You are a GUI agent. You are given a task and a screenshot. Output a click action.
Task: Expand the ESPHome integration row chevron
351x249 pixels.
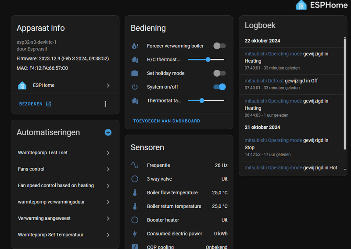click(108, 85)
